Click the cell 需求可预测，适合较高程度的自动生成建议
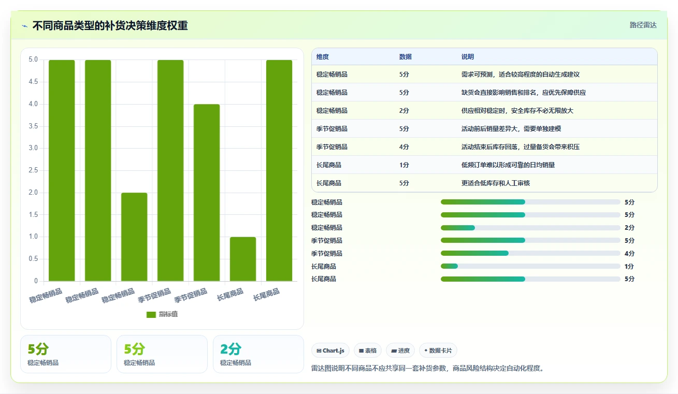Screen dimensions: 678x394 (521, 75)
